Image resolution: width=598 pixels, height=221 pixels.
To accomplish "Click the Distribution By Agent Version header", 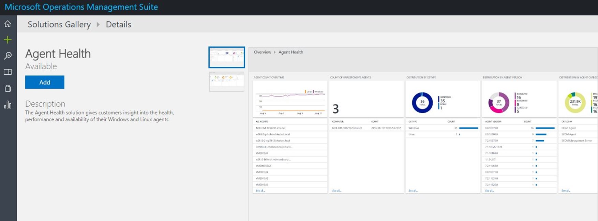I will 503,77.
